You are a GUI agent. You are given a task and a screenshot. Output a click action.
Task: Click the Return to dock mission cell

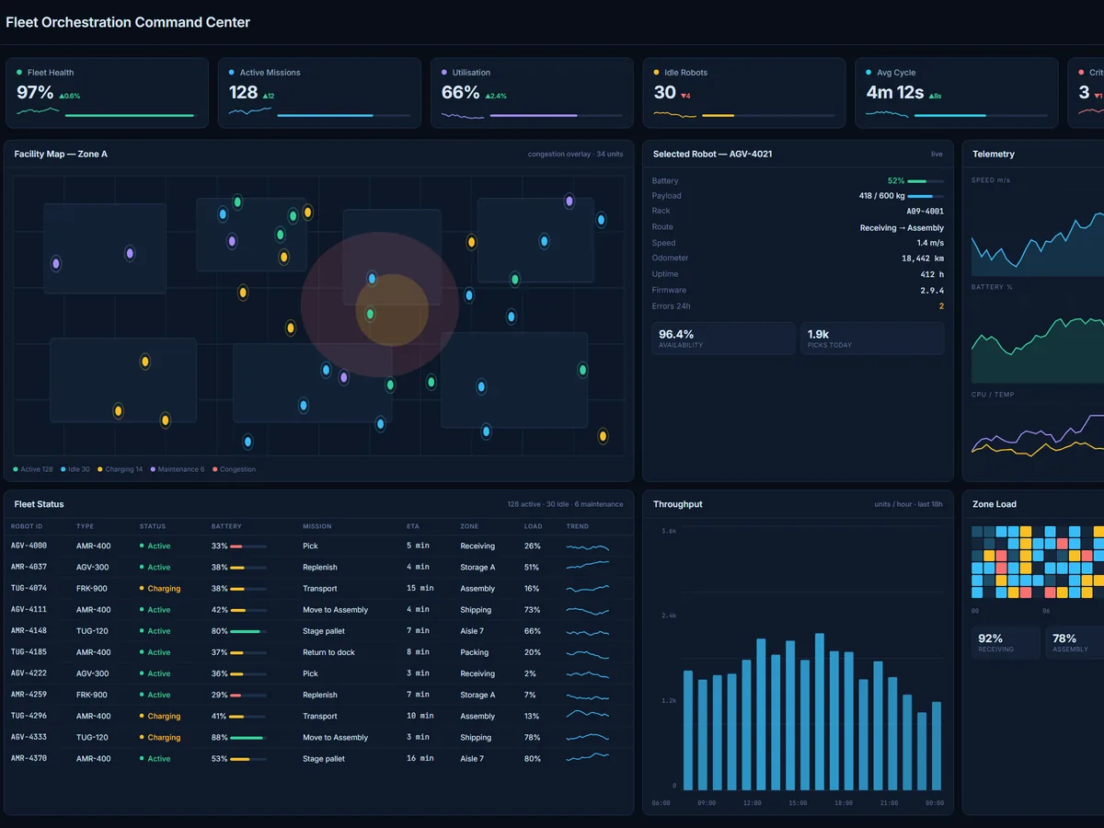coord(328,652)
